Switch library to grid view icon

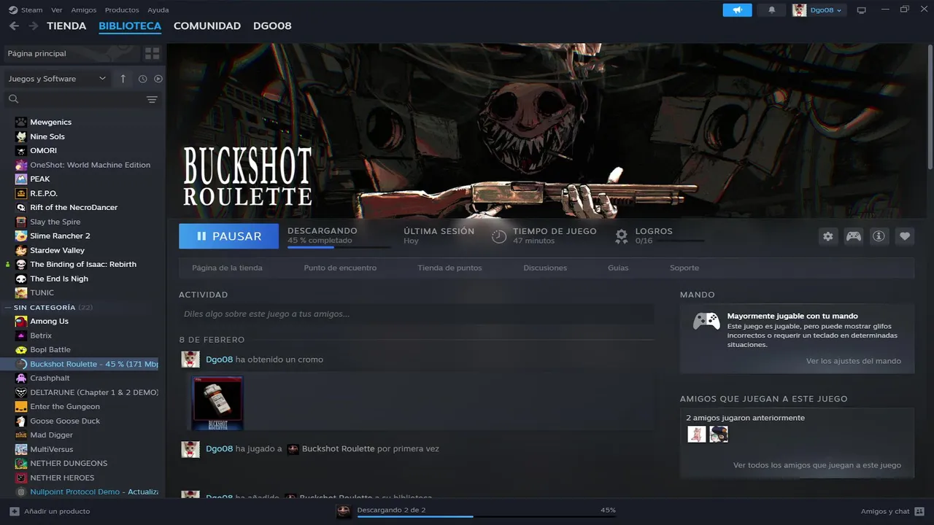pos(152,53)
